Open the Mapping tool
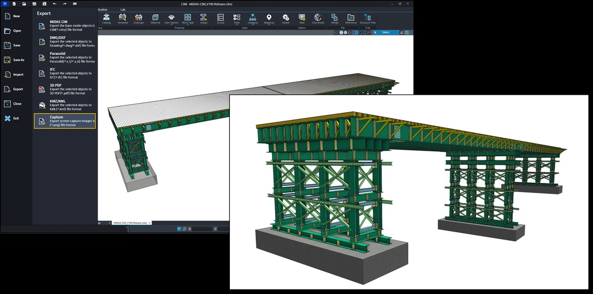The image size is (593, 294). (269, 19)
